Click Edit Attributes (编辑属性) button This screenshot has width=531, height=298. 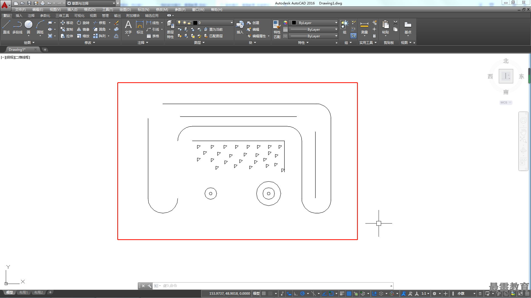(x=258, y=36)
